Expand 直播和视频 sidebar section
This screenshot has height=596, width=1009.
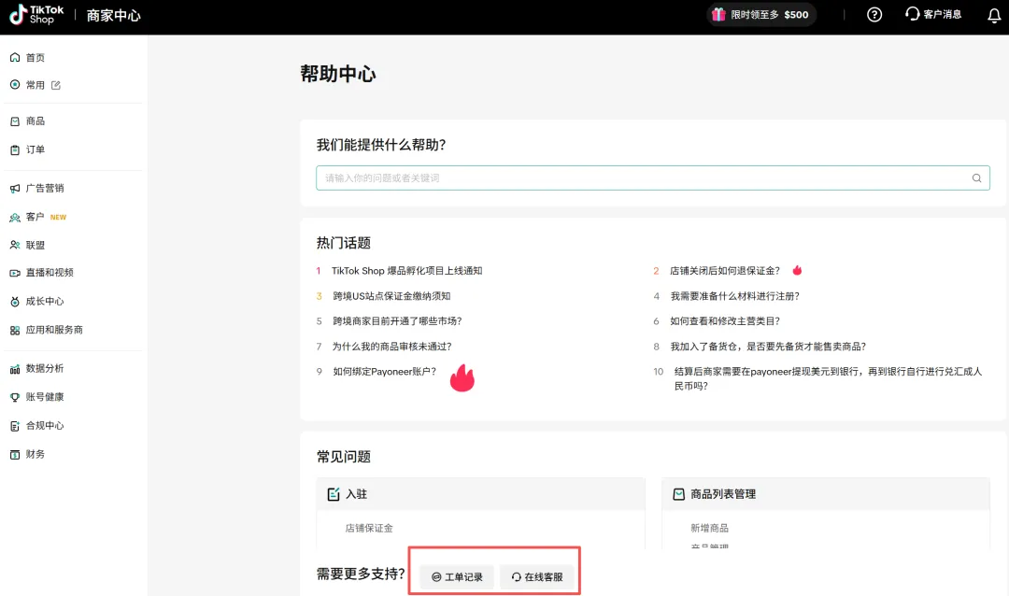tap(49, 273)
